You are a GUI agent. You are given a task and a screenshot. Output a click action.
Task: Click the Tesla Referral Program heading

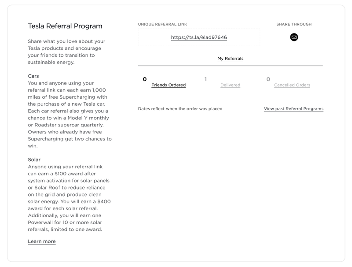coord(65,26)
